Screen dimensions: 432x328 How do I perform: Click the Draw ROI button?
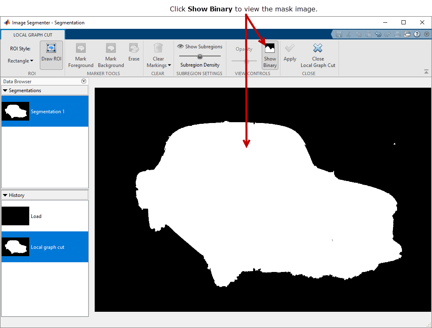point(51,55)
